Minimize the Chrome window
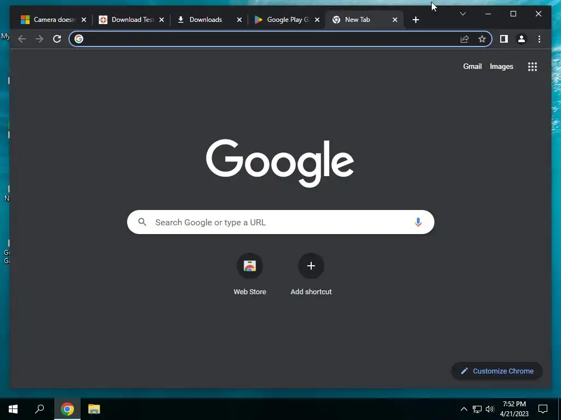The height and width of the screenshot is (420, 561). [x=488, y=14]
